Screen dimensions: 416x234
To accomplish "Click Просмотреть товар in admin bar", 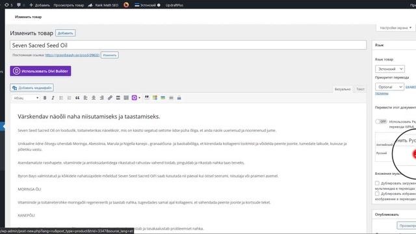I will coord(69,5).
